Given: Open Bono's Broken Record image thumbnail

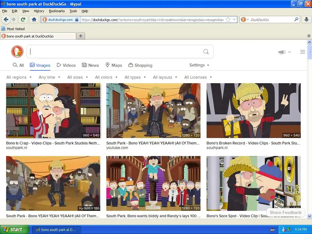Looking at the screenshot, I should click(253, 110).
